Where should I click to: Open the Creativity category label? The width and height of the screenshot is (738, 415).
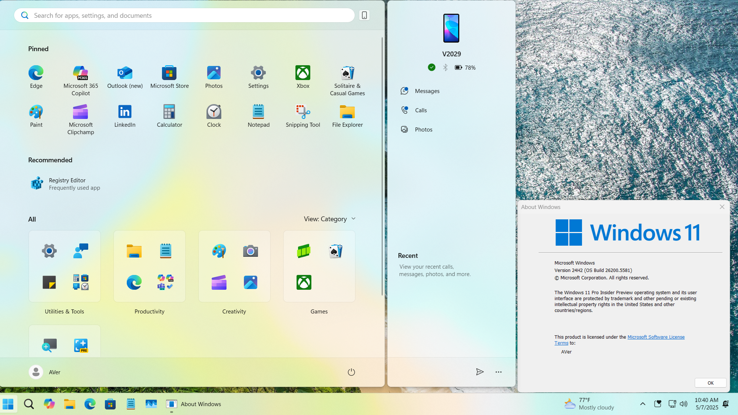[234, 312]
